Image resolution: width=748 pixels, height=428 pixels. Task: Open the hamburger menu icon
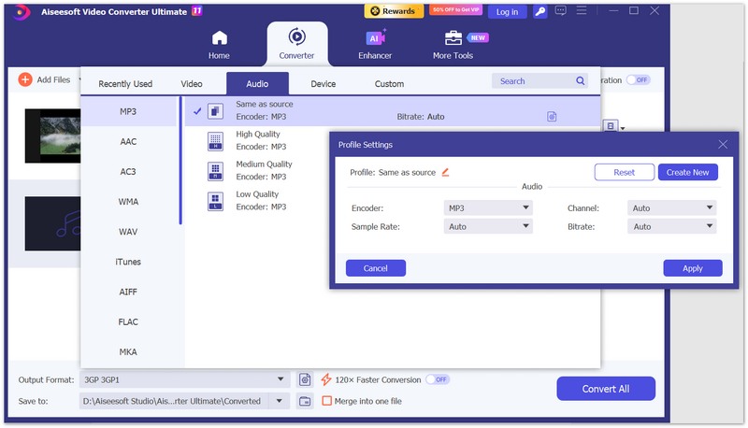(582, 10)
